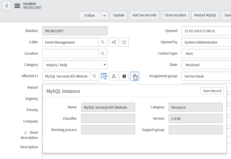Click Open Record in MySQL Instance popup
The height and width of the screenshot is (159, 231).
[x=212, y=91]
